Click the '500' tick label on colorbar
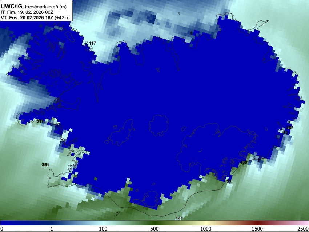 tap(154, 229)
